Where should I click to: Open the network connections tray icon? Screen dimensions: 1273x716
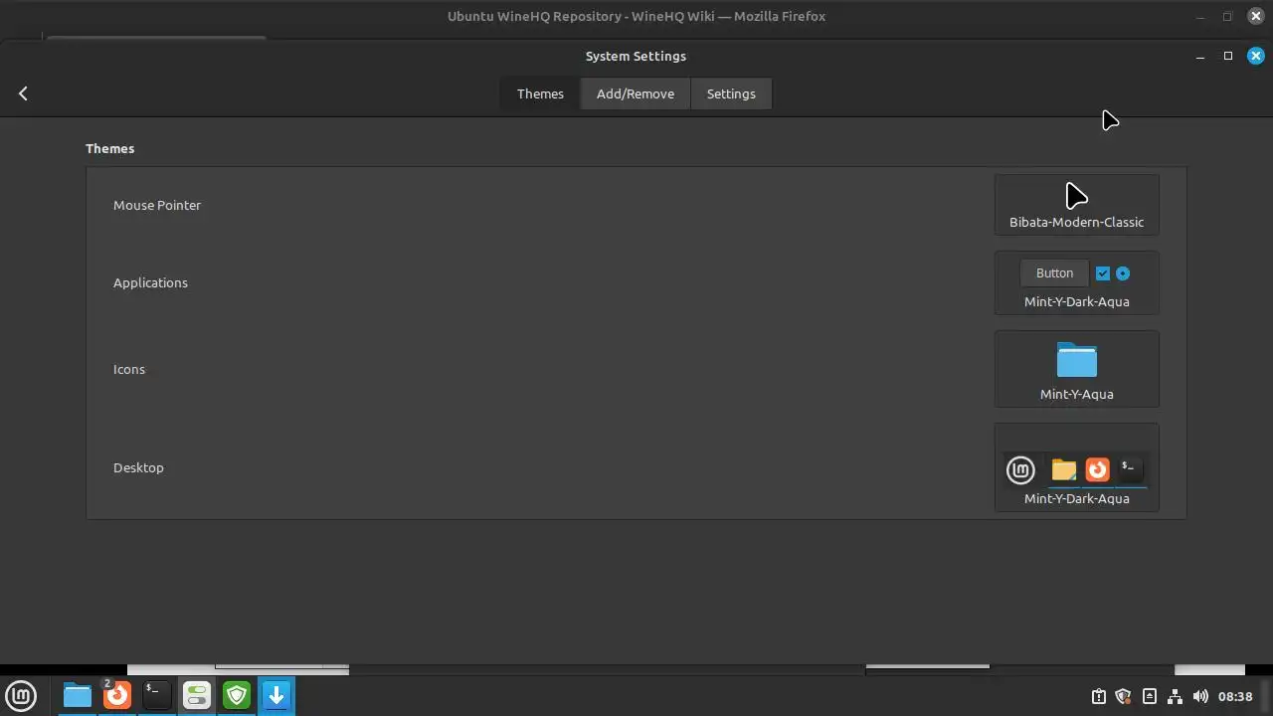pos(1175,696)
